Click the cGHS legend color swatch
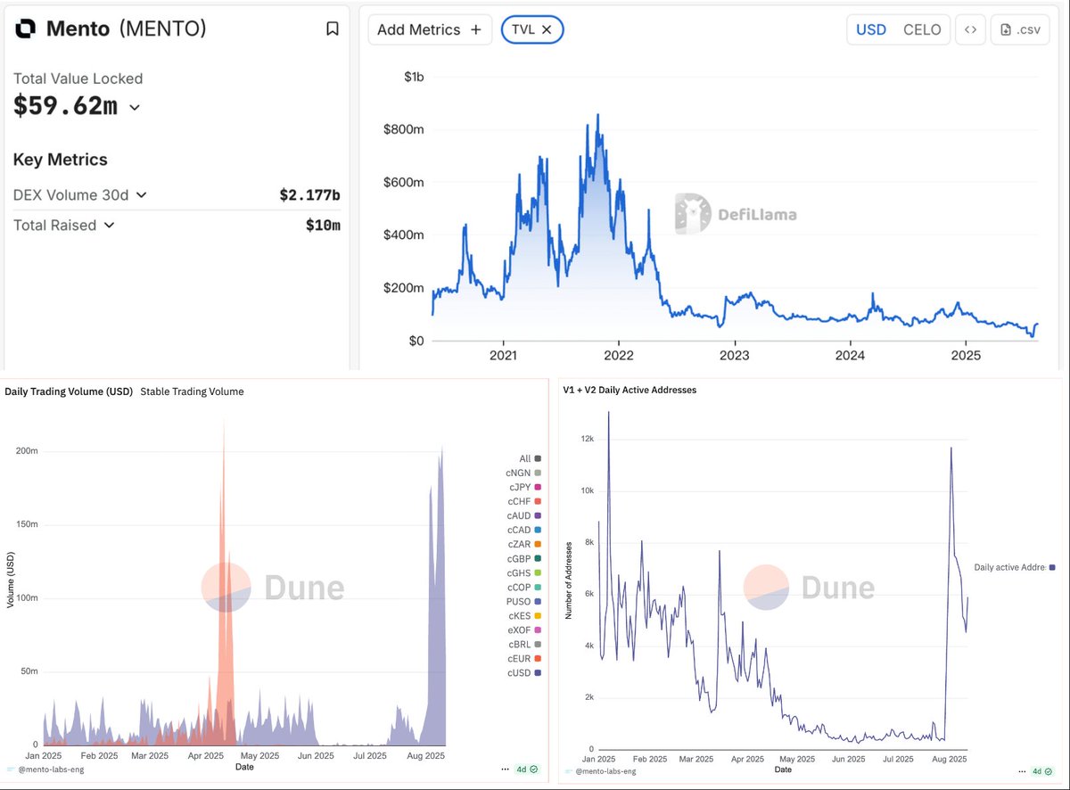Screen dimensions: 1070x790 pyautogui.click(x=538, y=572)
